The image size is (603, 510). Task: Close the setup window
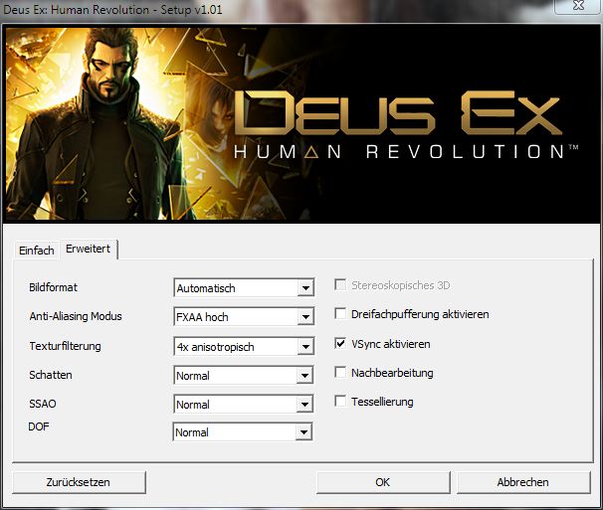click(578, 6)
